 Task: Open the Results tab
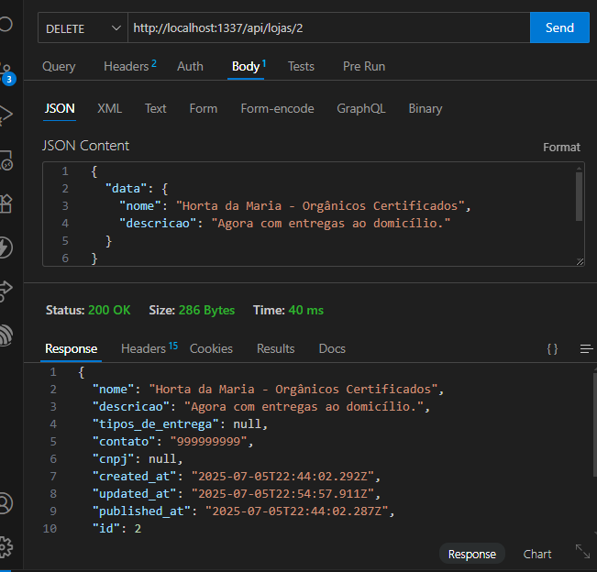pos(276,348)
